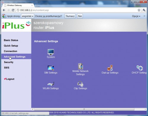148x116 pixels.
Task: Click the scrollbar right arrow
Action: [x=145, y=109]
